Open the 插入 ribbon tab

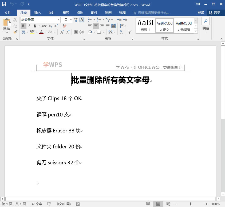click(x=38, y=13)
